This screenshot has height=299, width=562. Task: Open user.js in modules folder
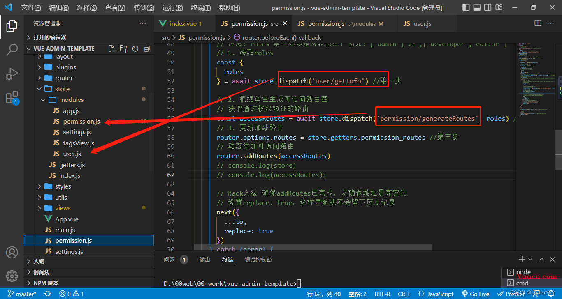(89, 154)
